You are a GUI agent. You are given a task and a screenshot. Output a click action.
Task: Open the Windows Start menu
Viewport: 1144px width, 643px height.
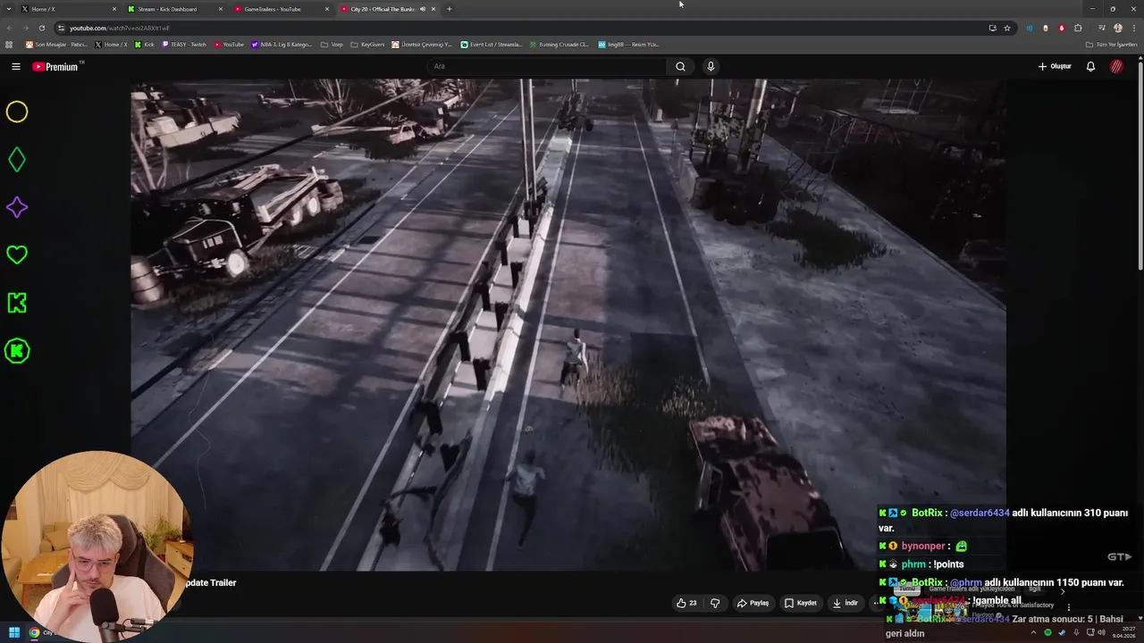pyautogui.click(x=14, y=632)
